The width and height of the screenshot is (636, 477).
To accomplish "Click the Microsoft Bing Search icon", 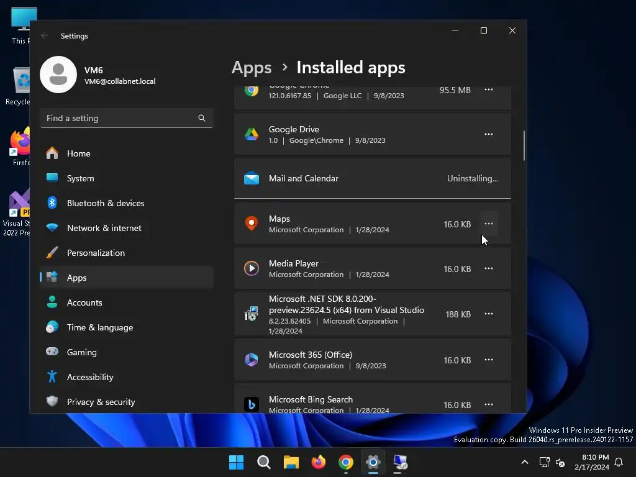I will click(252, 404).
